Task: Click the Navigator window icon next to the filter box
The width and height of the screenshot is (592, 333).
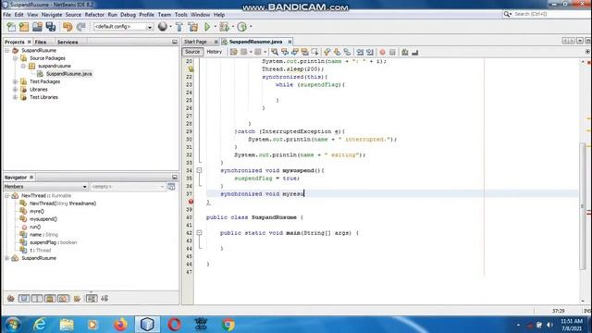Action: click(x=171, y=187)
